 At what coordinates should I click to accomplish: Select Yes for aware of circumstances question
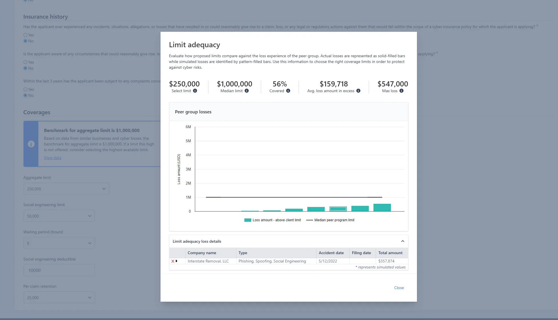[x=25, y=62]
